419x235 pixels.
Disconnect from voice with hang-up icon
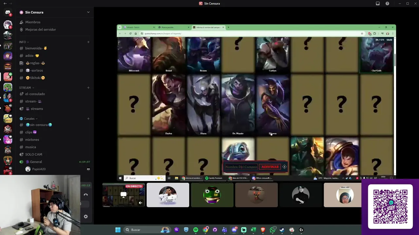[86, 195]
